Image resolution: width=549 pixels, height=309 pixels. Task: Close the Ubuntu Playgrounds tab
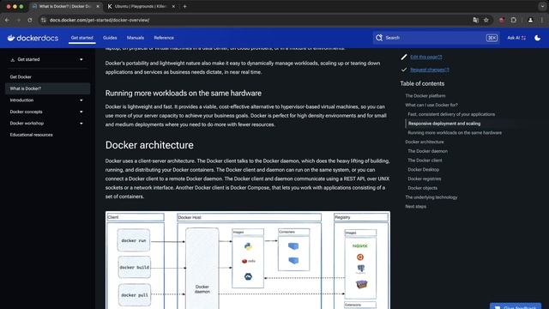click(x=173, y=6)
